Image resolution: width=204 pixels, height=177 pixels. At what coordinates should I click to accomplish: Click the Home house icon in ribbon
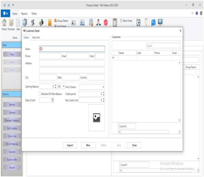[4, 22]
